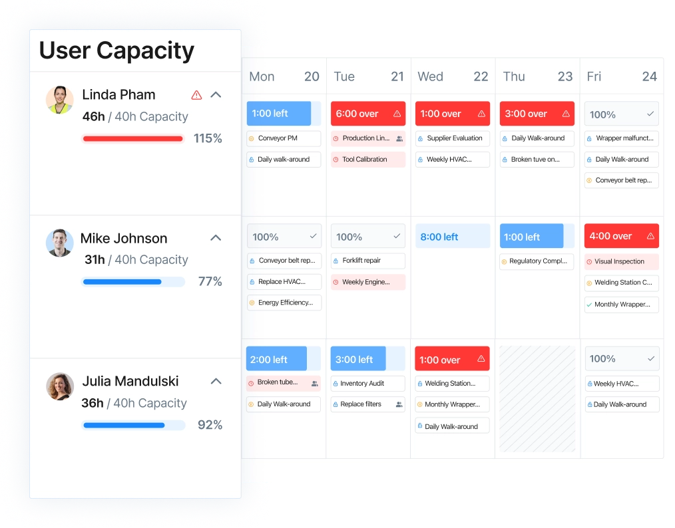Image resolution: width=675 pixels, height=528 pixels.
Task: Open the Supplier Evaluation task
Action: [453, 138]
